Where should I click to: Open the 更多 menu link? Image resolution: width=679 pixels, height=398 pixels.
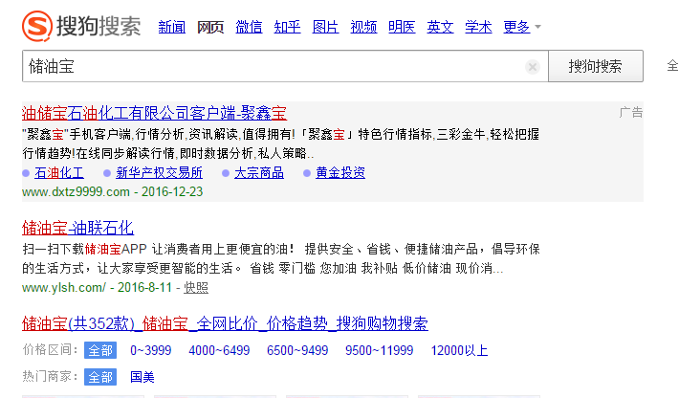(516, 27)
